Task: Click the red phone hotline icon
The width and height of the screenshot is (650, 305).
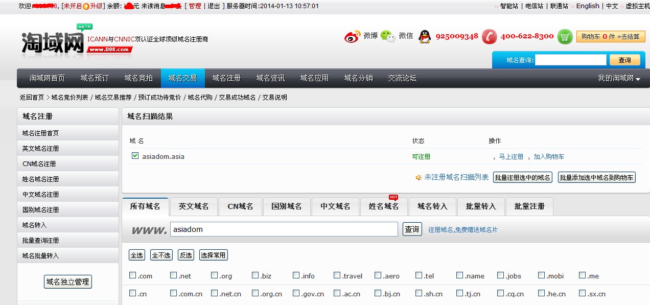Action: [489, 36]
